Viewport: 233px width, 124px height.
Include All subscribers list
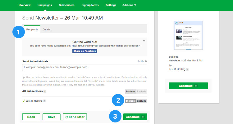130,91
